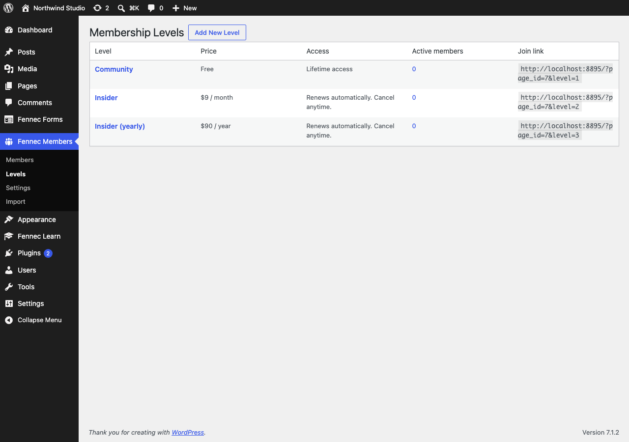Select the join link ending in level=3
This screenshot has height=442, width=629.
click(x=565, y=131)
